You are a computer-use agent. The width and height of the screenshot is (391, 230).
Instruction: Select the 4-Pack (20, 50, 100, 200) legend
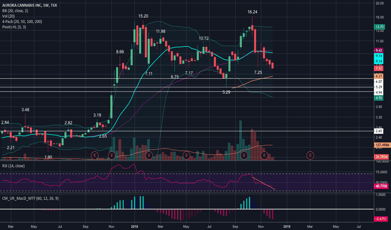click(22, 22)
